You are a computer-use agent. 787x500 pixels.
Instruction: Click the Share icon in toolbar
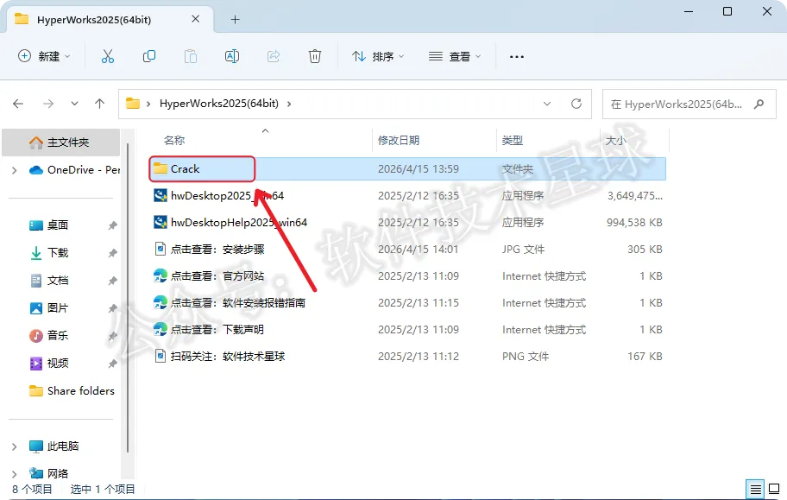click(274, 56)
